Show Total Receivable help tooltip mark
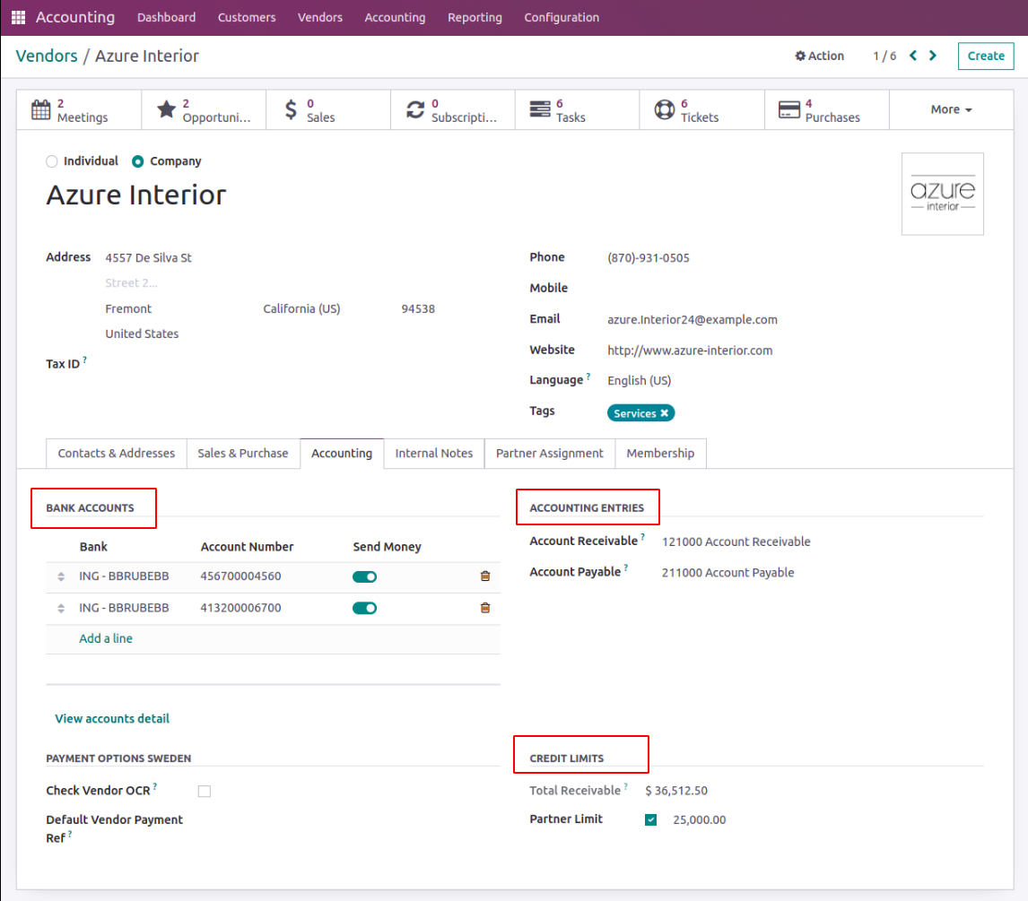This screenshot has width=1028, height=901. tap(625, 786)
